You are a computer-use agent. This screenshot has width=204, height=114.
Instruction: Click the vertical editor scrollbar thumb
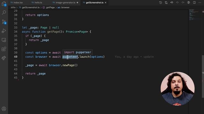point(203,77)
